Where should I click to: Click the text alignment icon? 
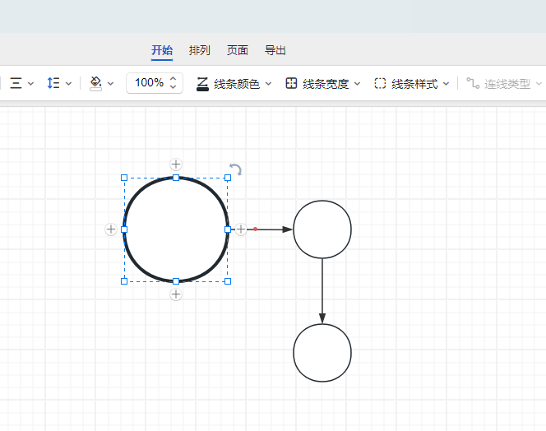[x=16, y=83]
